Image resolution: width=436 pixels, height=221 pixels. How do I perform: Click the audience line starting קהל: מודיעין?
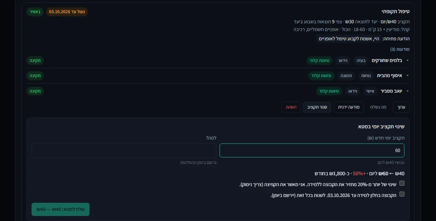(x=351, y=29)
